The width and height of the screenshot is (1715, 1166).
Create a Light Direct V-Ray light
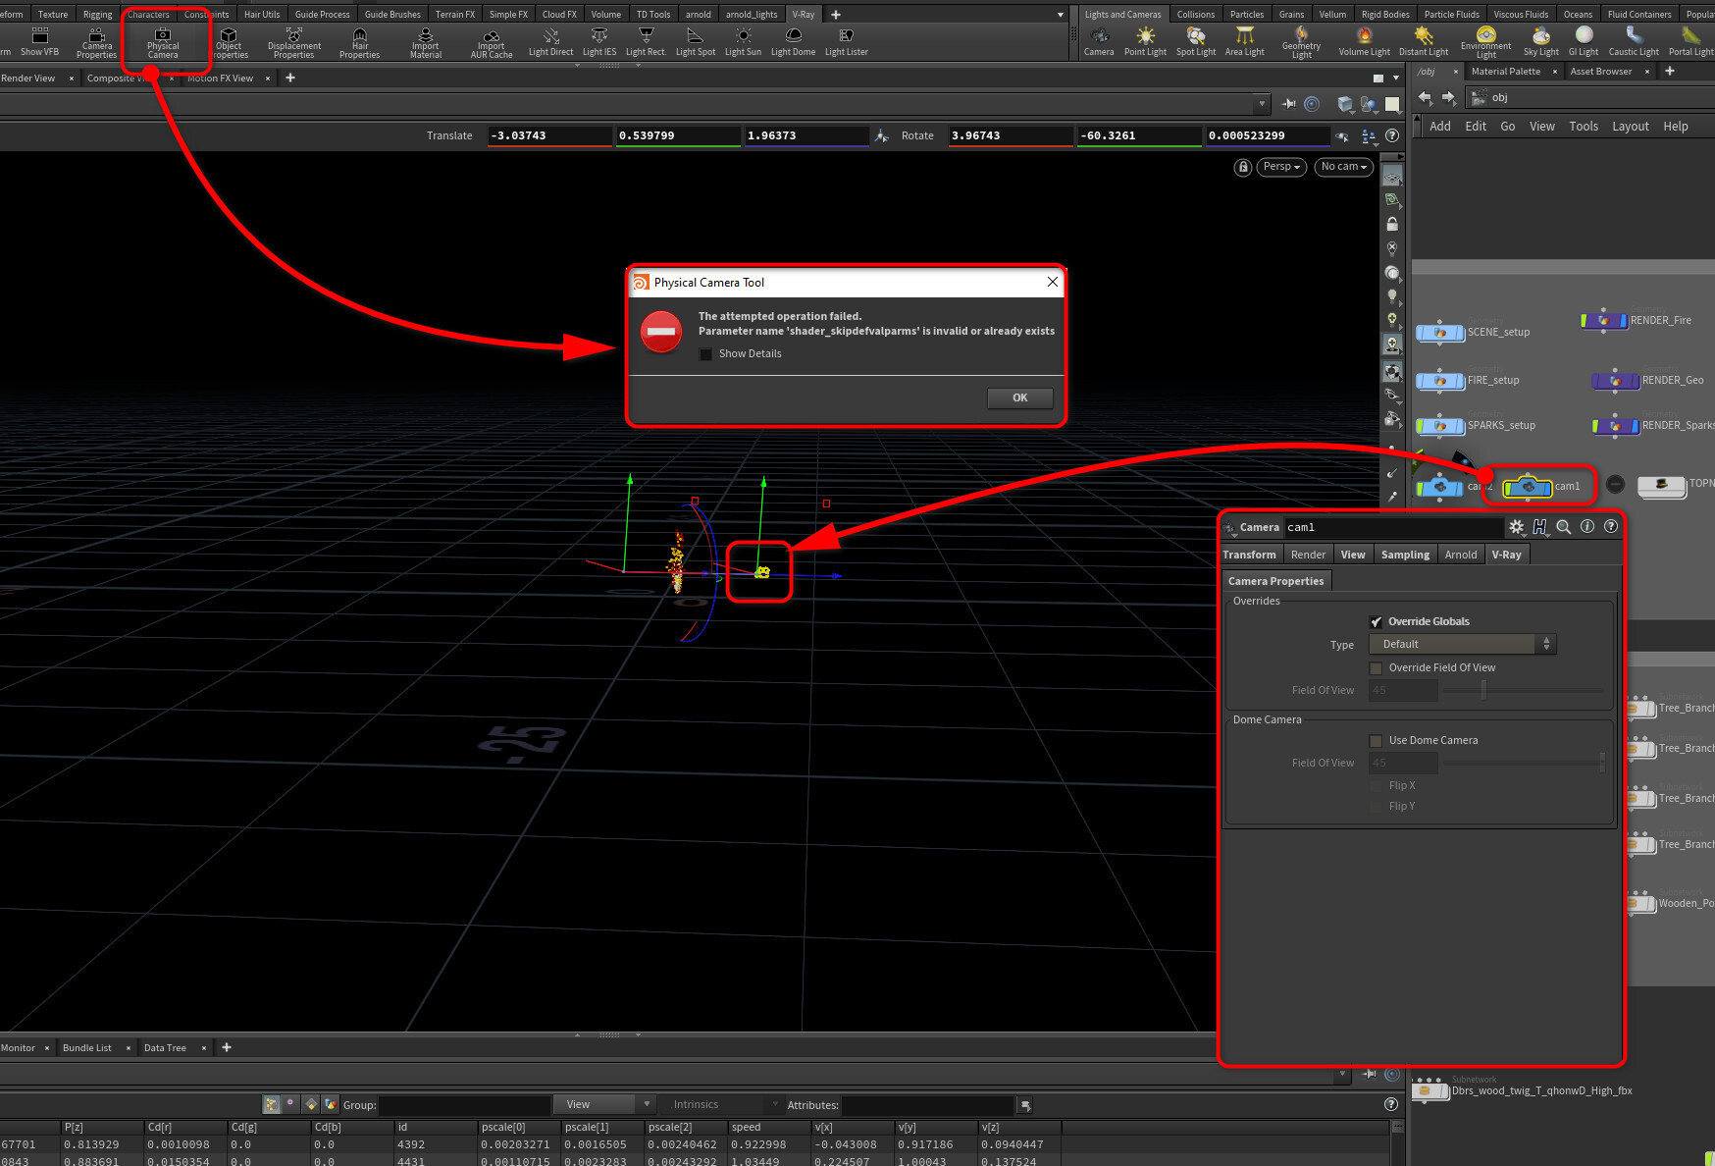pyautogui.click(x=550, y=42)
